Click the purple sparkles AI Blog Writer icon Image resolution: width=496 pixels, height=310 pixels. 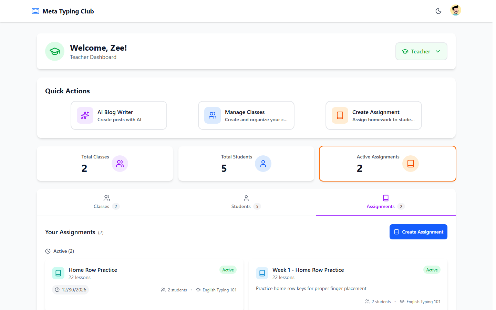(x=85, y=115)
